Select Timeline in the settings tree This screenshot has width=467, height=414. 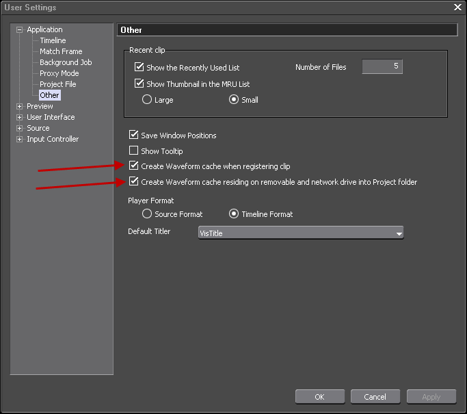53,41
